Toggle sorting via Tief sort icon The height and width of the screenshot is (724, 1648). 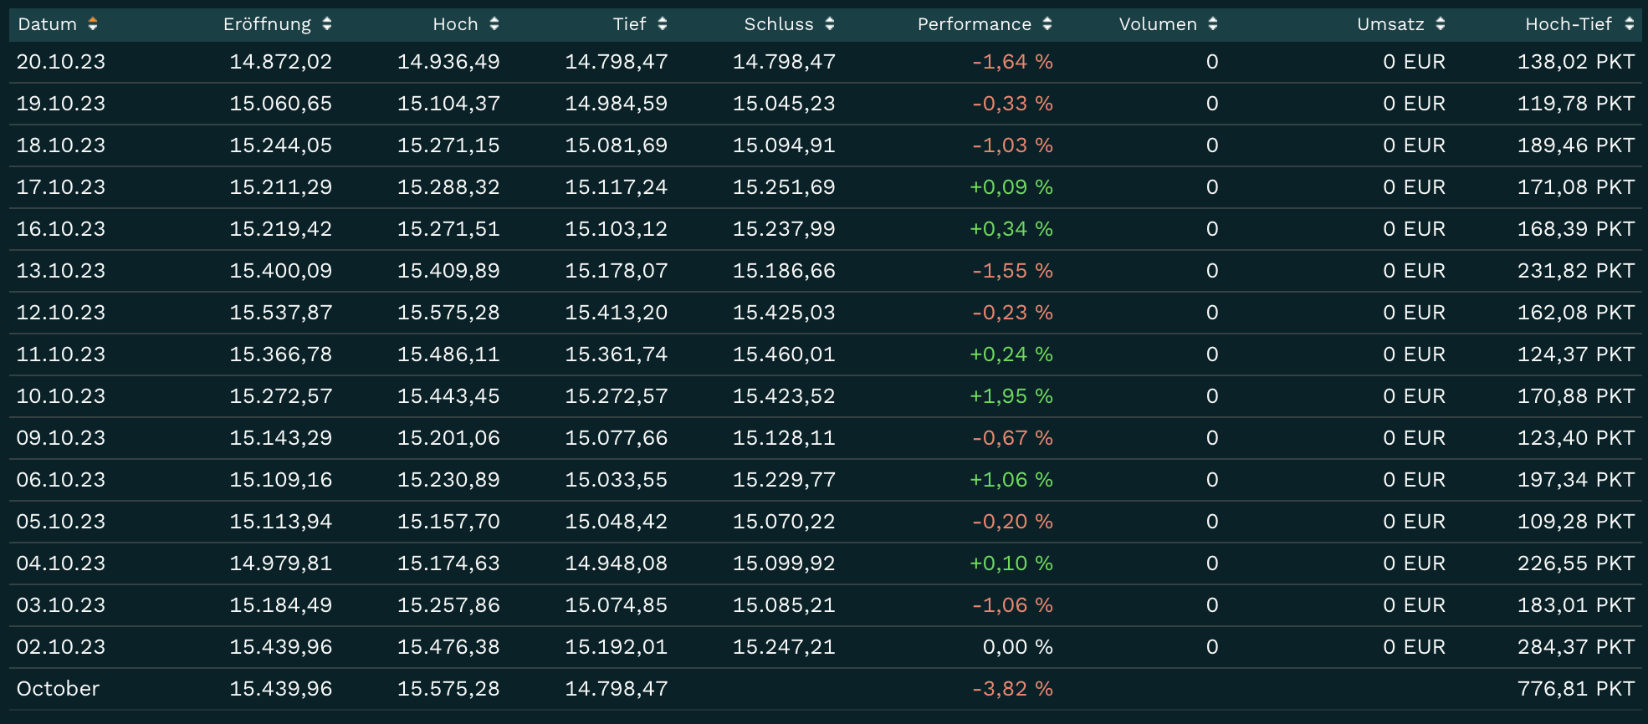point(663,24)
